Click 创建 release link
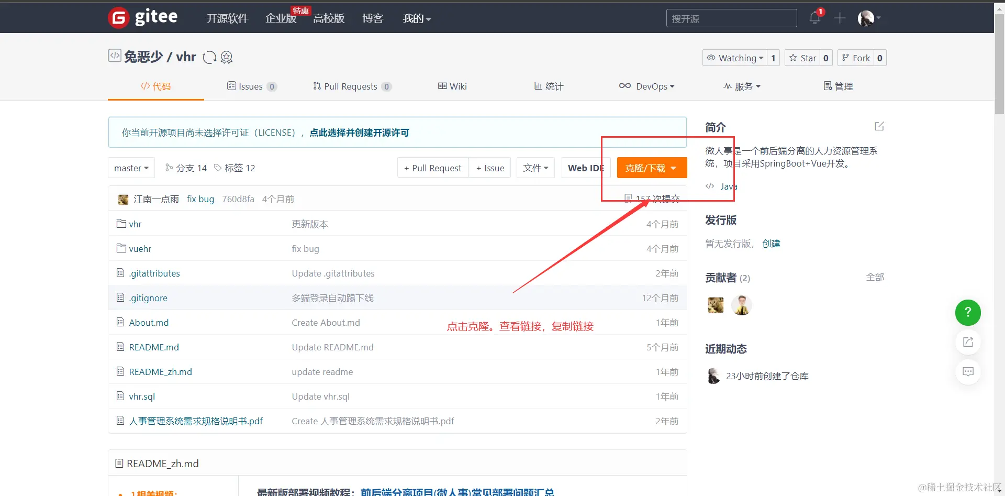 (771, 244)
